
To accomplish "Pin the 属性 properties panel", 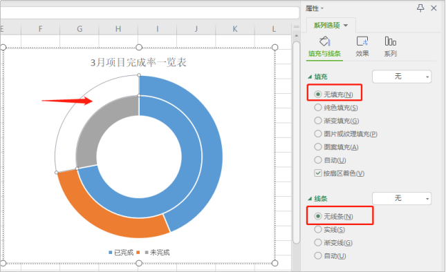I will pyautogui.click(x=420, y=8).
